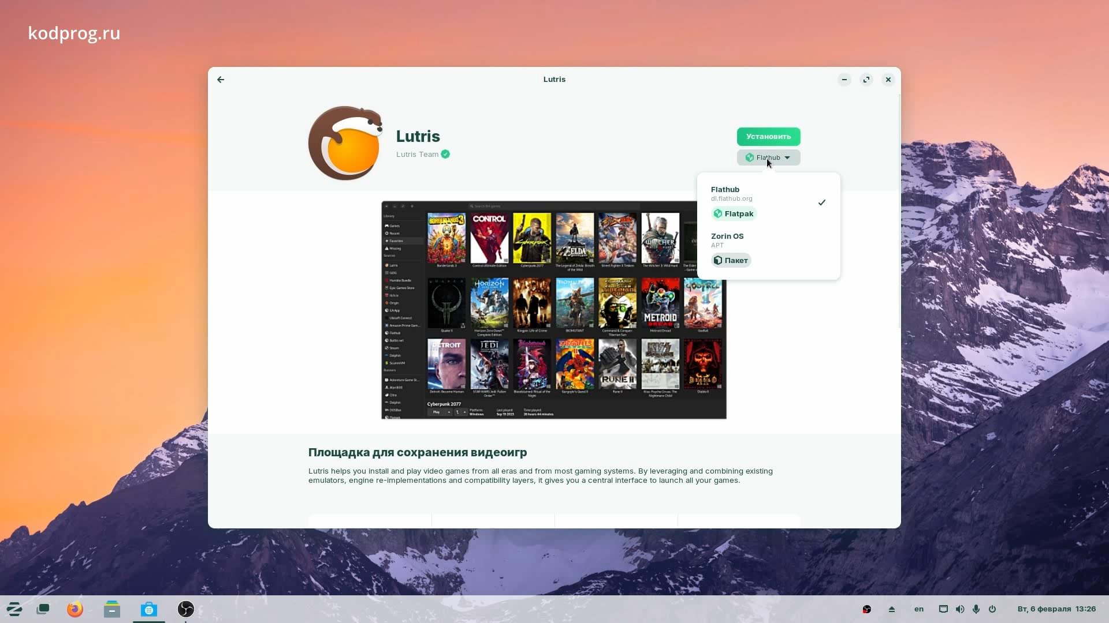Minimize the Lutris software window
Image resolution: width=1109 pixels, height=623 pixels.
tap(844, 80)
